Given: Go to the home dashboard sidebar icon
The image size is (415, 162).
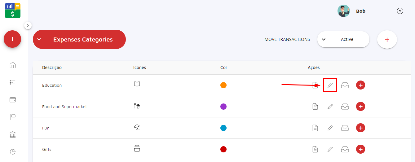Looking at the screenshot, I should click(13, 65).
